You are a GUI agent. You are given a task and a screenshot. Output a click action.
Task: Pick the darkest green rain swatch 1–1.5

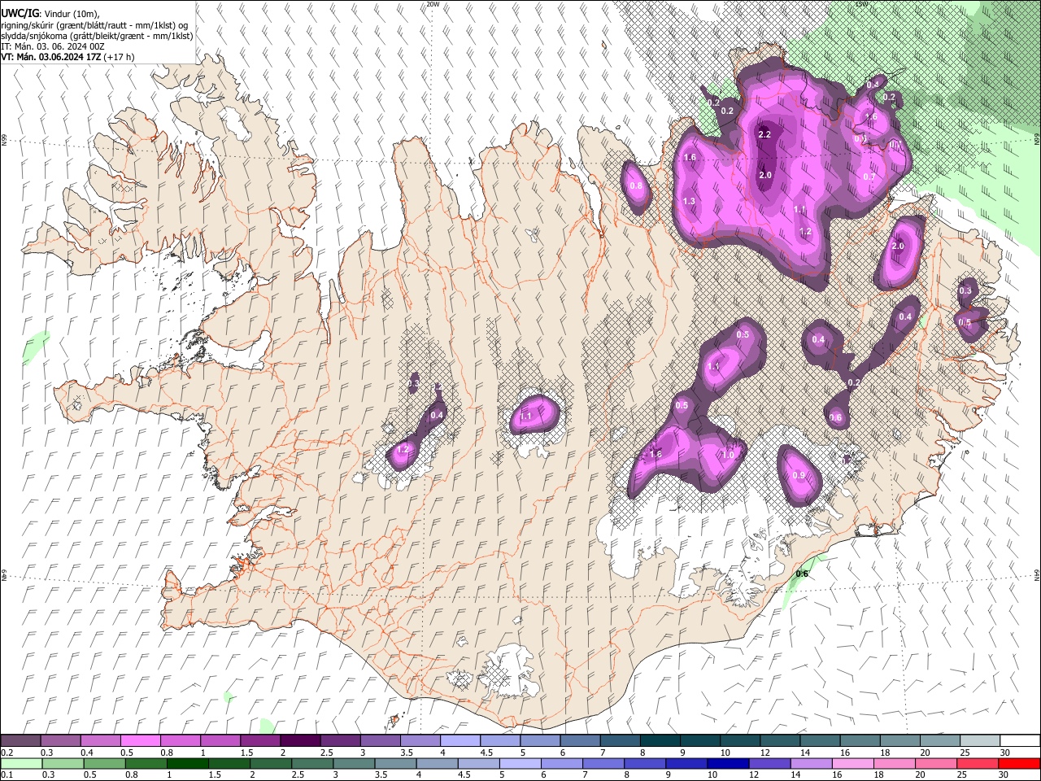point(188,763)
